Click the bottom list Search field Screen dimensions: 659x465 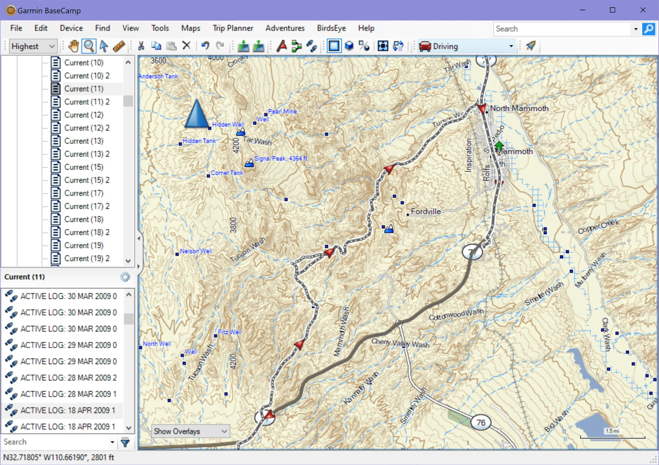click(56, 442)
